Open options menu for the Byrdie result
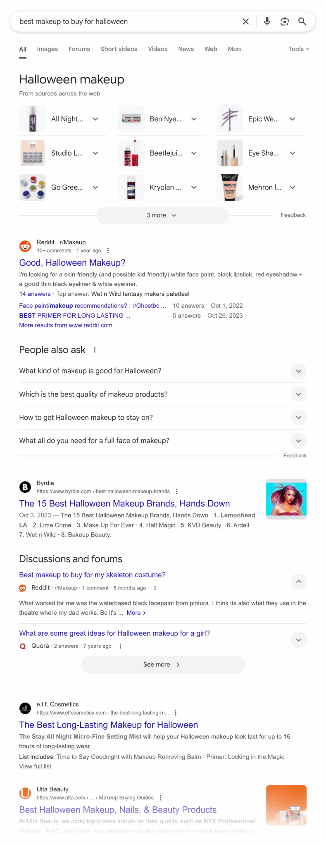This screenshot has height=846, width=326. point(177,492)
